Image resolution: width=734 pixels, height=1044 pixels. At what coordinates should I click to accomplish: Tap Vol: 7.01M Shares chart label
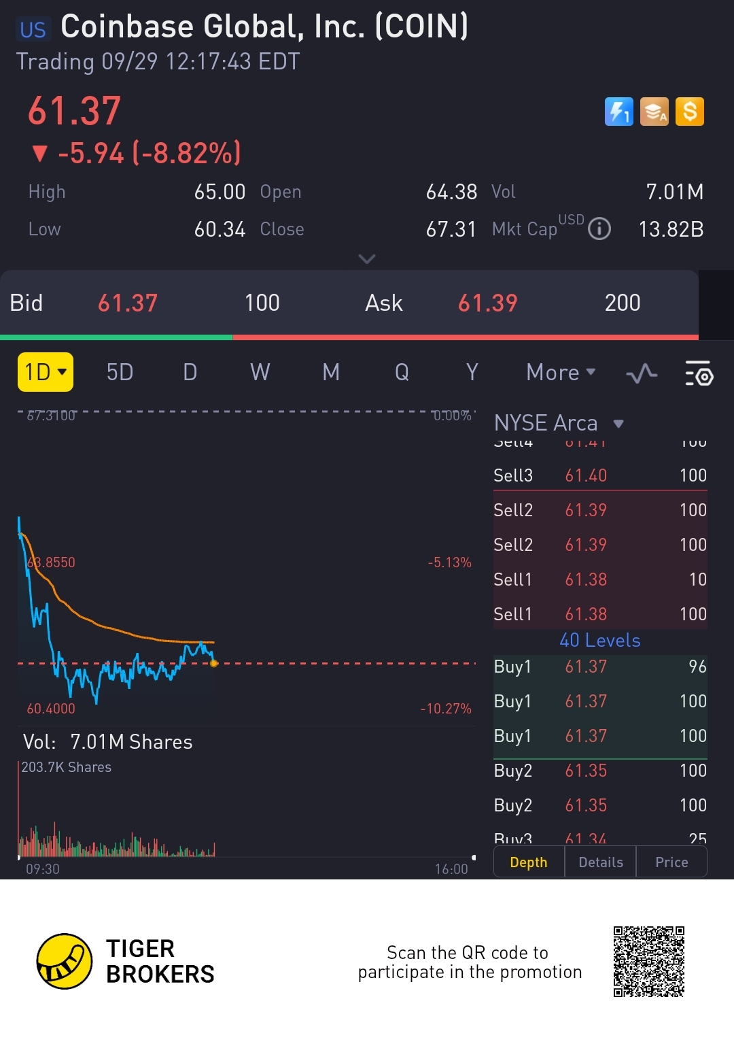(x=108, y=742)
